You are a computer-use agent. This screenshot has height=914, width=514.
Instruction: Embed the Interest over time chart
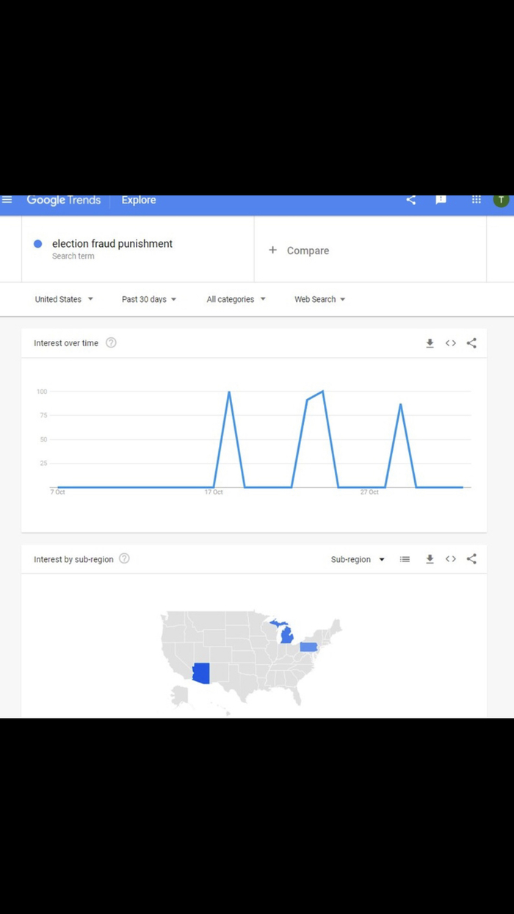(451, 343)
